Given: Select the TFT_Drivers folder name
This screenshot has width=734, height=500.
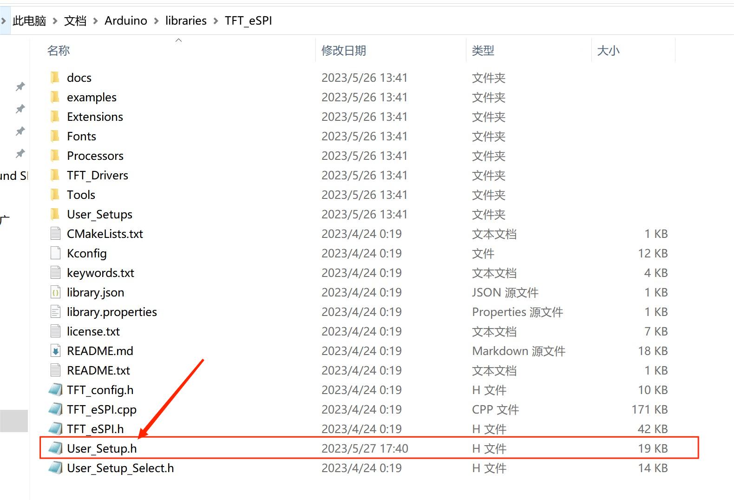Looking at the screenshot, I should click(x=98, y=175).
